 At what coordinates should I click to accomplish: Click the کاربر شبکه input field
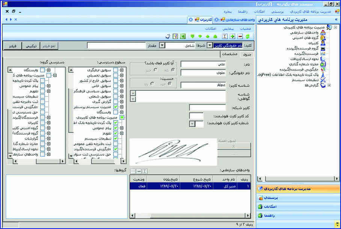click(208, 108)
